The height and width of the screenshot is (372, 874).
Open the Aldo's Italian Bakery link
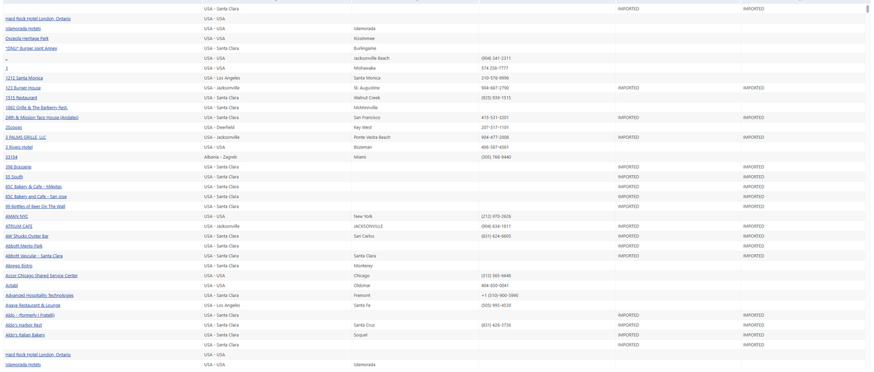coord(25,335)
